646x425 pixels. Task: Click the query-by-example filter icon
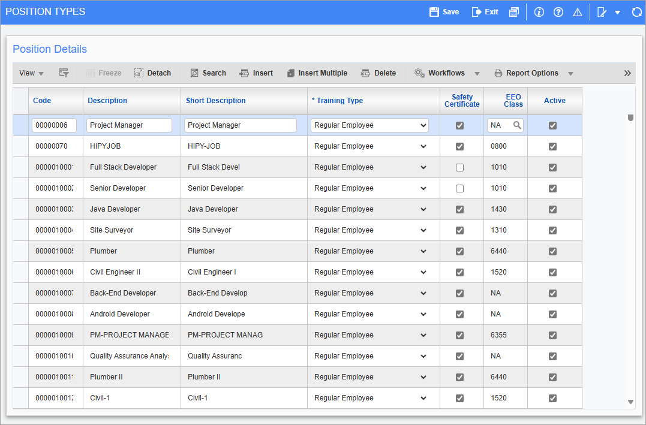click(64, 73)
